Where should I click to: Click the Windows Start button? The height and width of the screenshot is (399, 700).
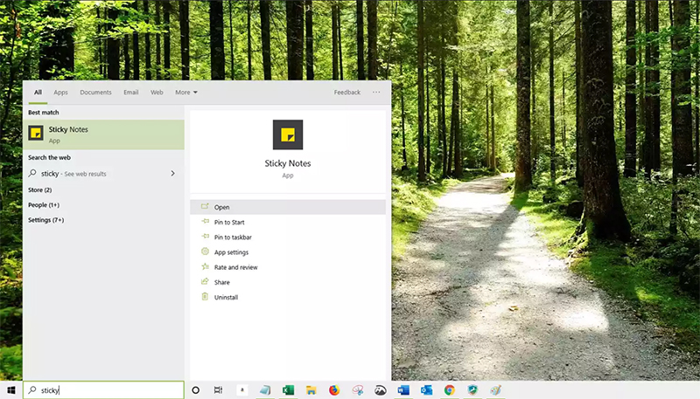(x=11, y=390)
